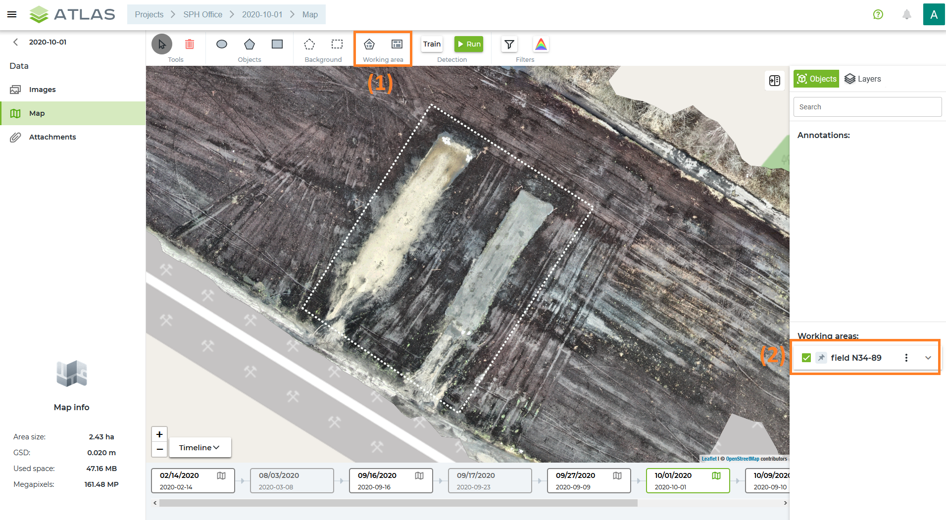
Task: Open the rainbow color palette tool
Action: 541,44
